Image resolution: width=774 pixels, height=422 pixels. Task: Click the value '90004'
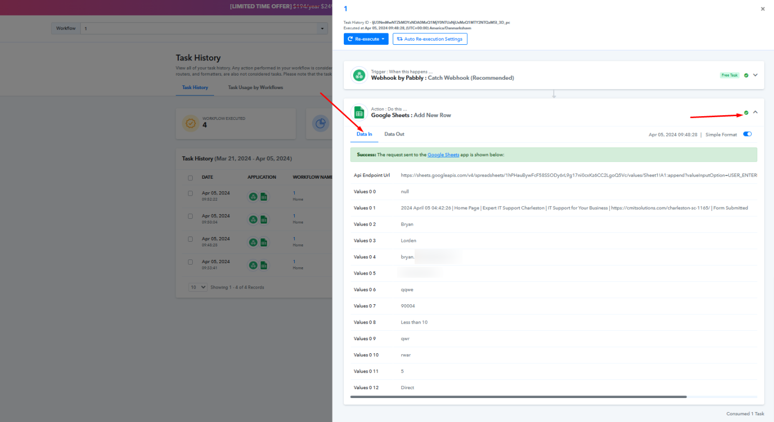pos(408,306)
